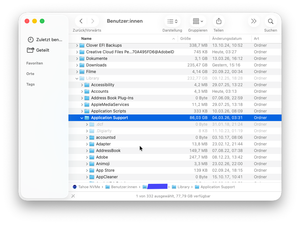Go forward with the Vorwärts arrow
This screenshot has height=225, width=300.
[93, 21]
